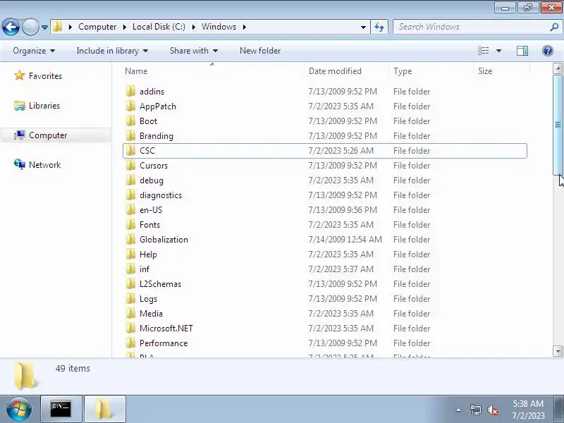This screenshot has width=564, height=423.
Task: Sort by the Date modified column
Action: (x=335, y=71)
